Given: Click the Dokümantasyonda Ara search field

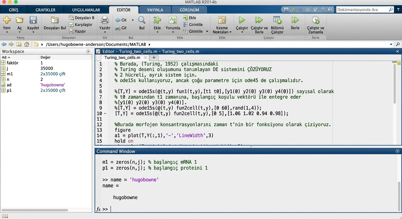Looking at the screenshot, I should click(x=362, y=10).
